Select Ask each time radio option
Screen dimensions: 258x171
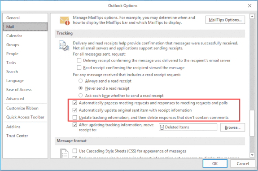[80, 96]
